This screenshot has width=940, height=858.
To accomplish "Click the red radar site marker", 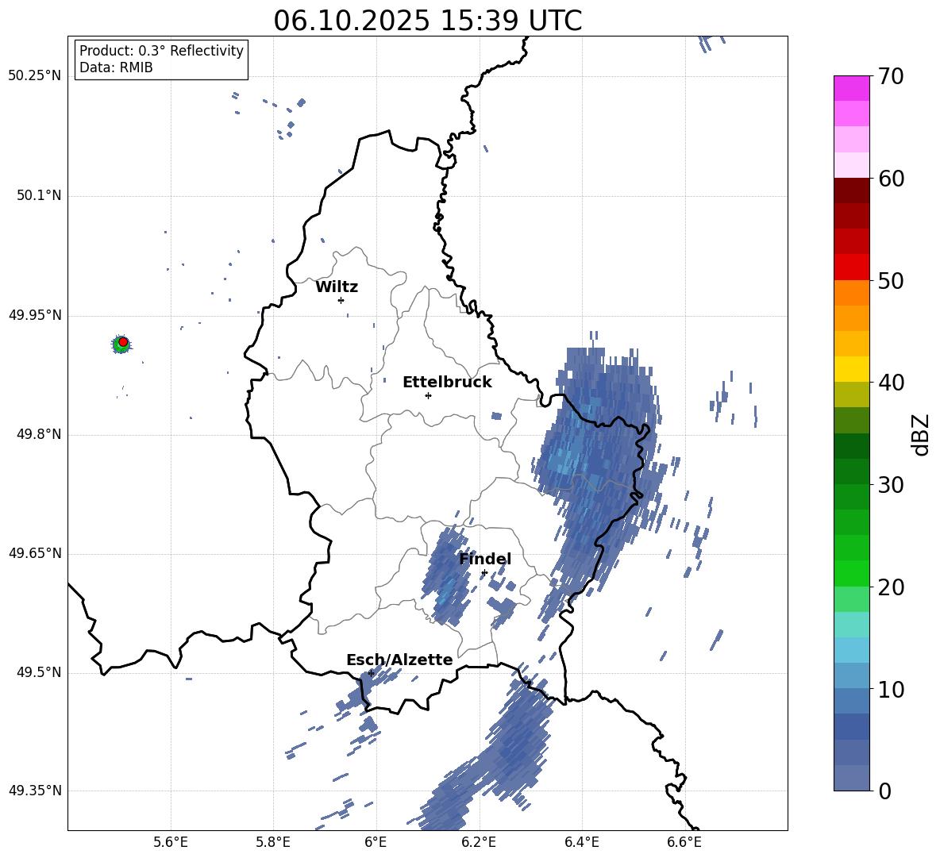I will click(x=123, y=342).
